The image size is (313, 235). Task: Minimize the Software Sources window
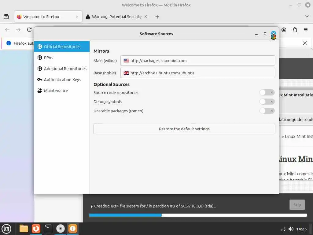coord(256,34)
